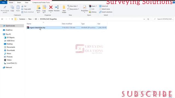Sort files by the Size column
Image resolution: width=175 pixels, height=98 pixels.
coord(99,24)
